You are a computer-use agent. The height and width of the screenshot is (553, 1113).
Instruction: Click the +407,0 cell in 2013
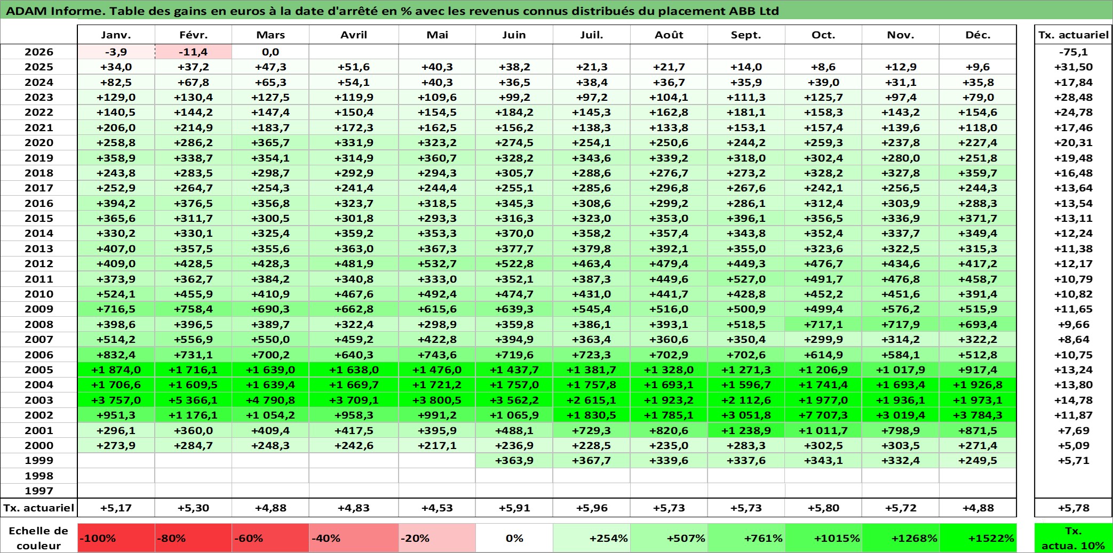point(116,249)
